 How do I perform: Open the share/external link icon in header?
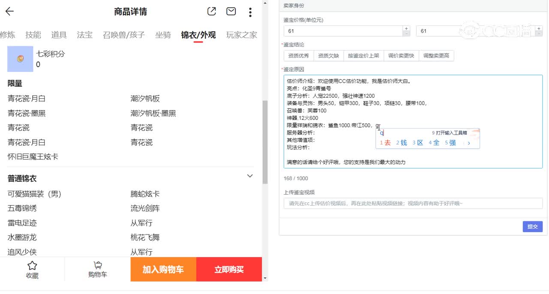tap(211, 12)
